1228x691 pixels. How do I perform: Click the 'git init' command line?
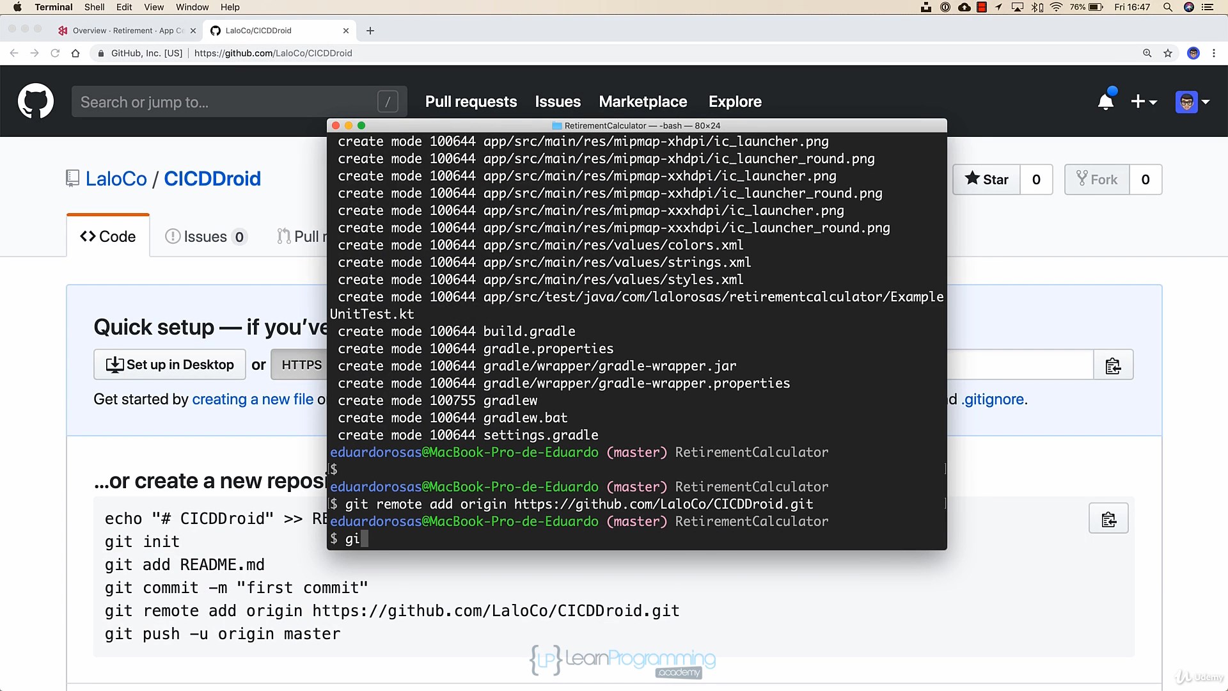point(142,542)
